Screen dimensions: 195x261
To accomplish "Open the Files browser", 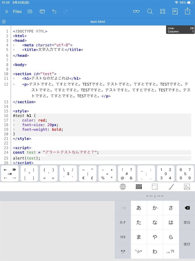I will [x=17, y=11].
